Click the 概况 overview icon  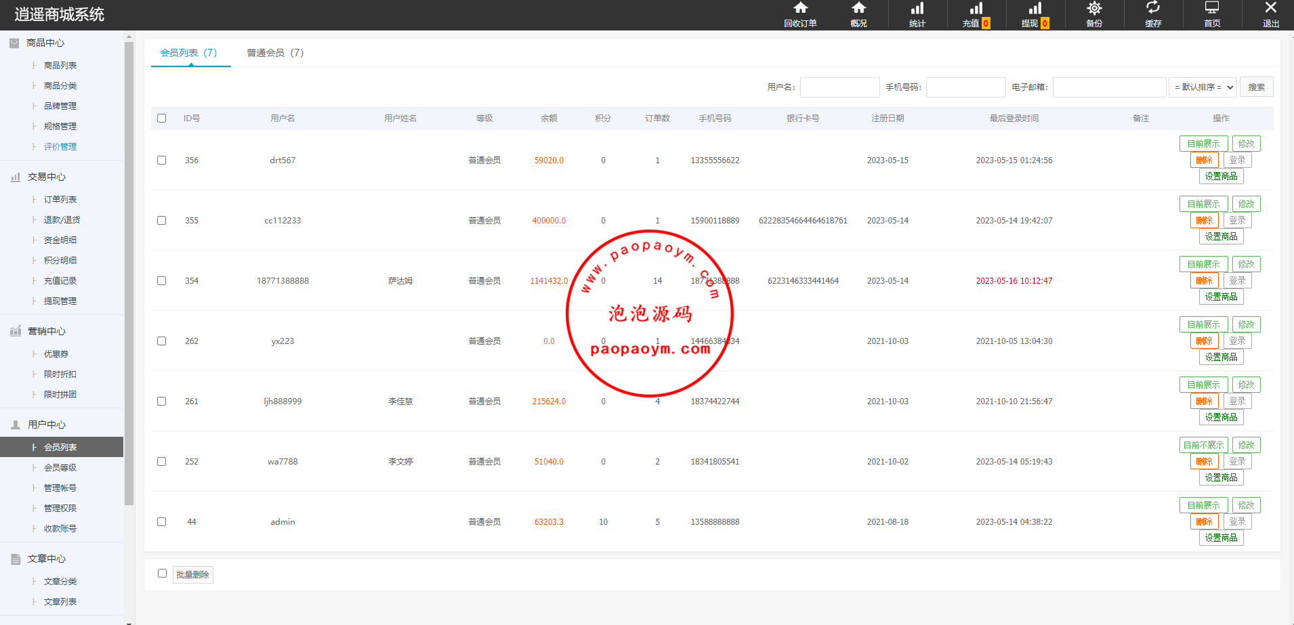(x=858, y=9)
